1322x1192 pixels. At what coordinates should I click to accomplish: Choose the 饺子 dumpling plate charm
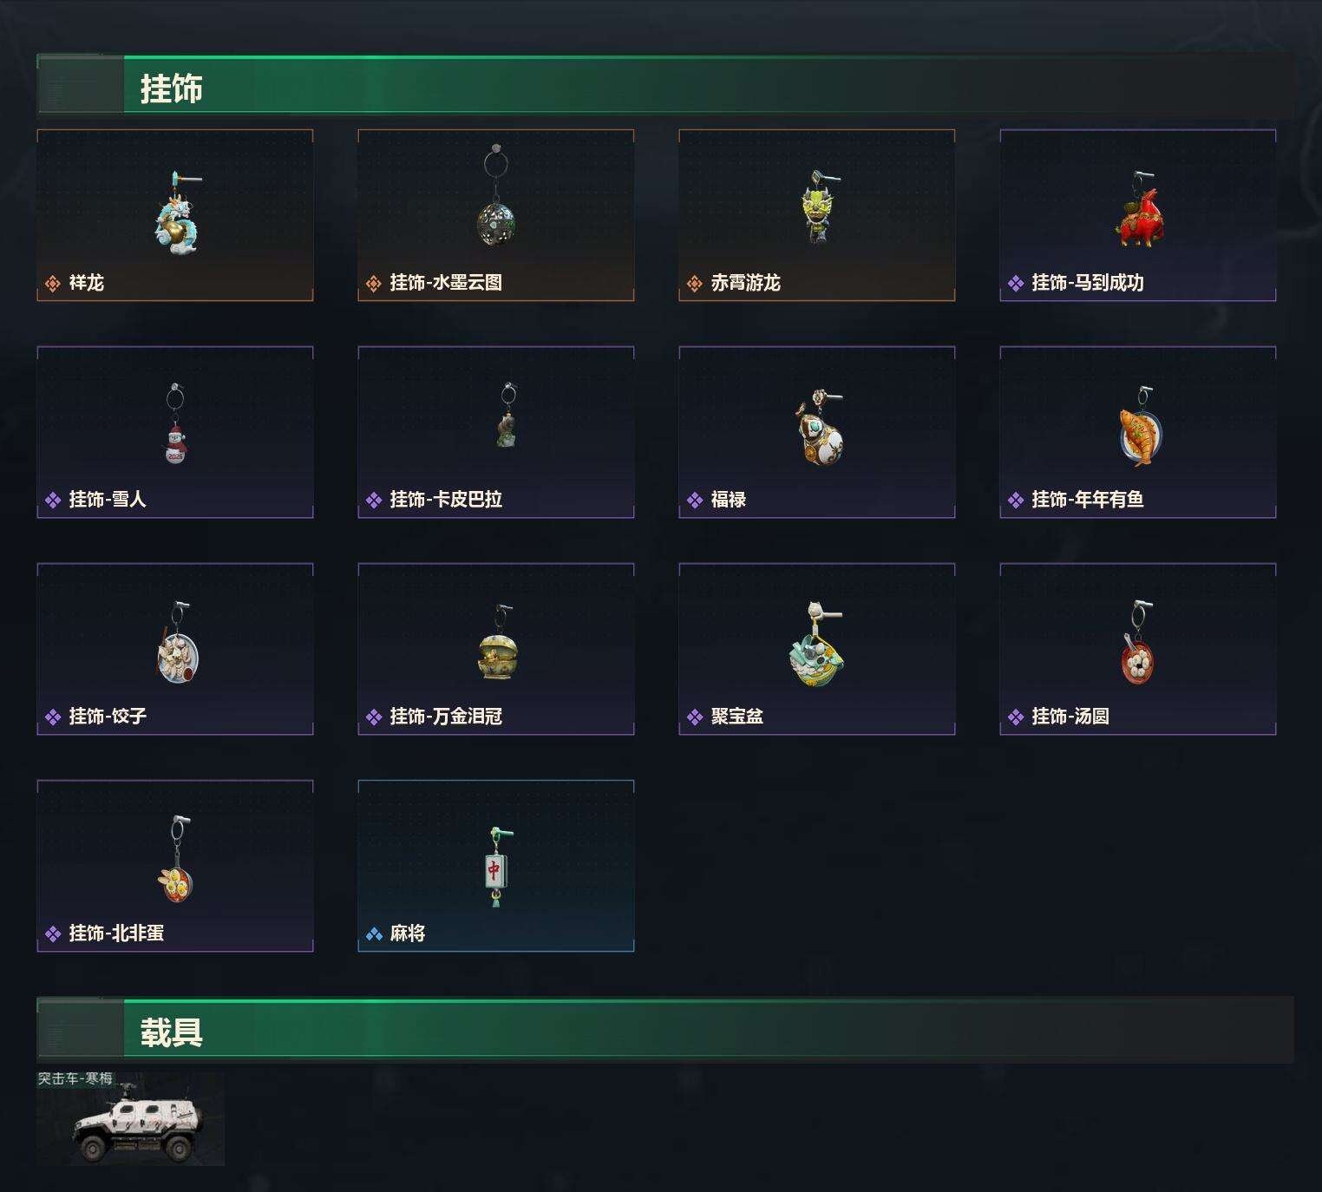click(x=178, y=643)
